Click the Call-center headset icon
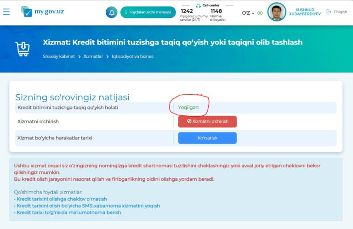This screenshot has width=353, height=229. pos(198,6)
